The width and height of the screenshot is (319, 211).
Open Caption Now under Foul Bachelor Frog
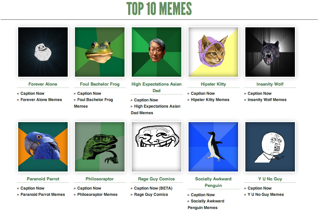[89, 93]
